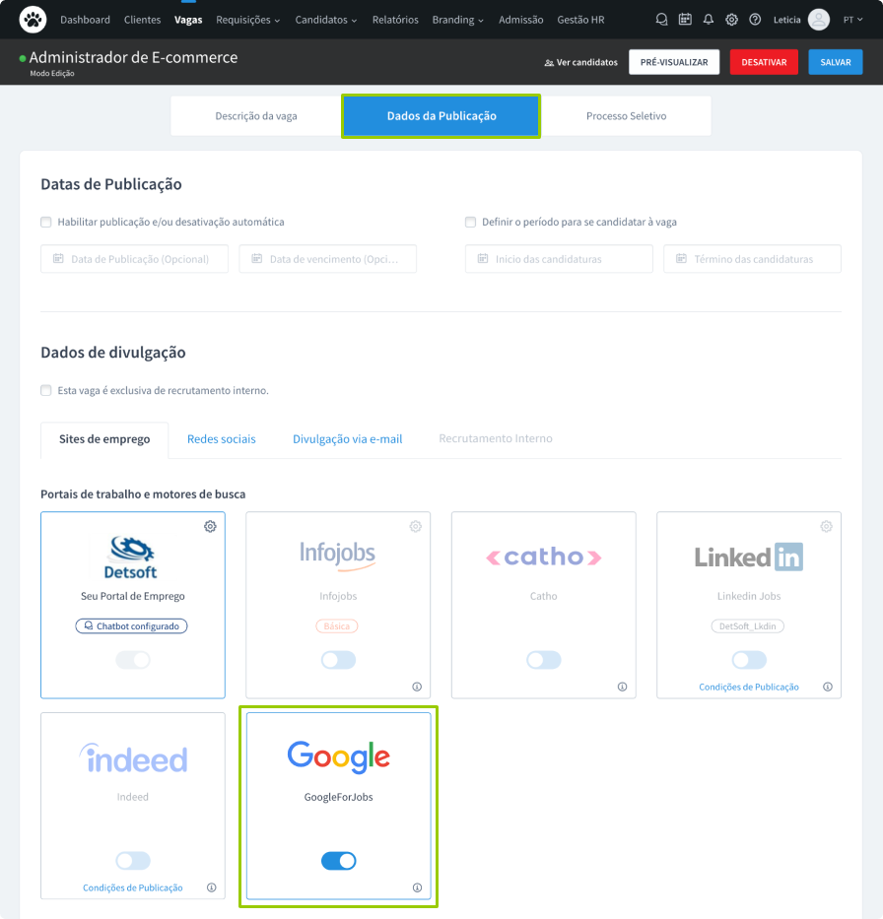Viewport: 883px width, 919px height.
Task: Open the chat messages icon in header
Action: (661, 20)
